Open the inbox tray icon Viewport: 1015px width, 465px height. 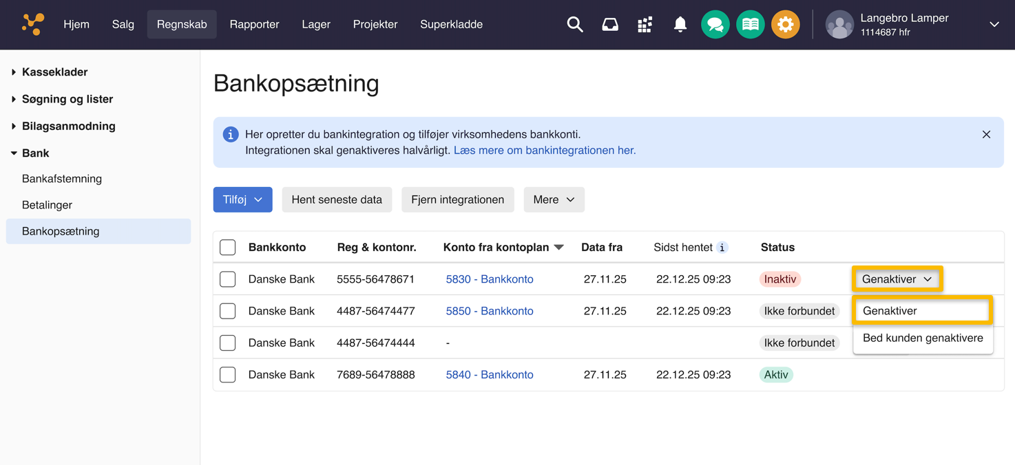610,25
